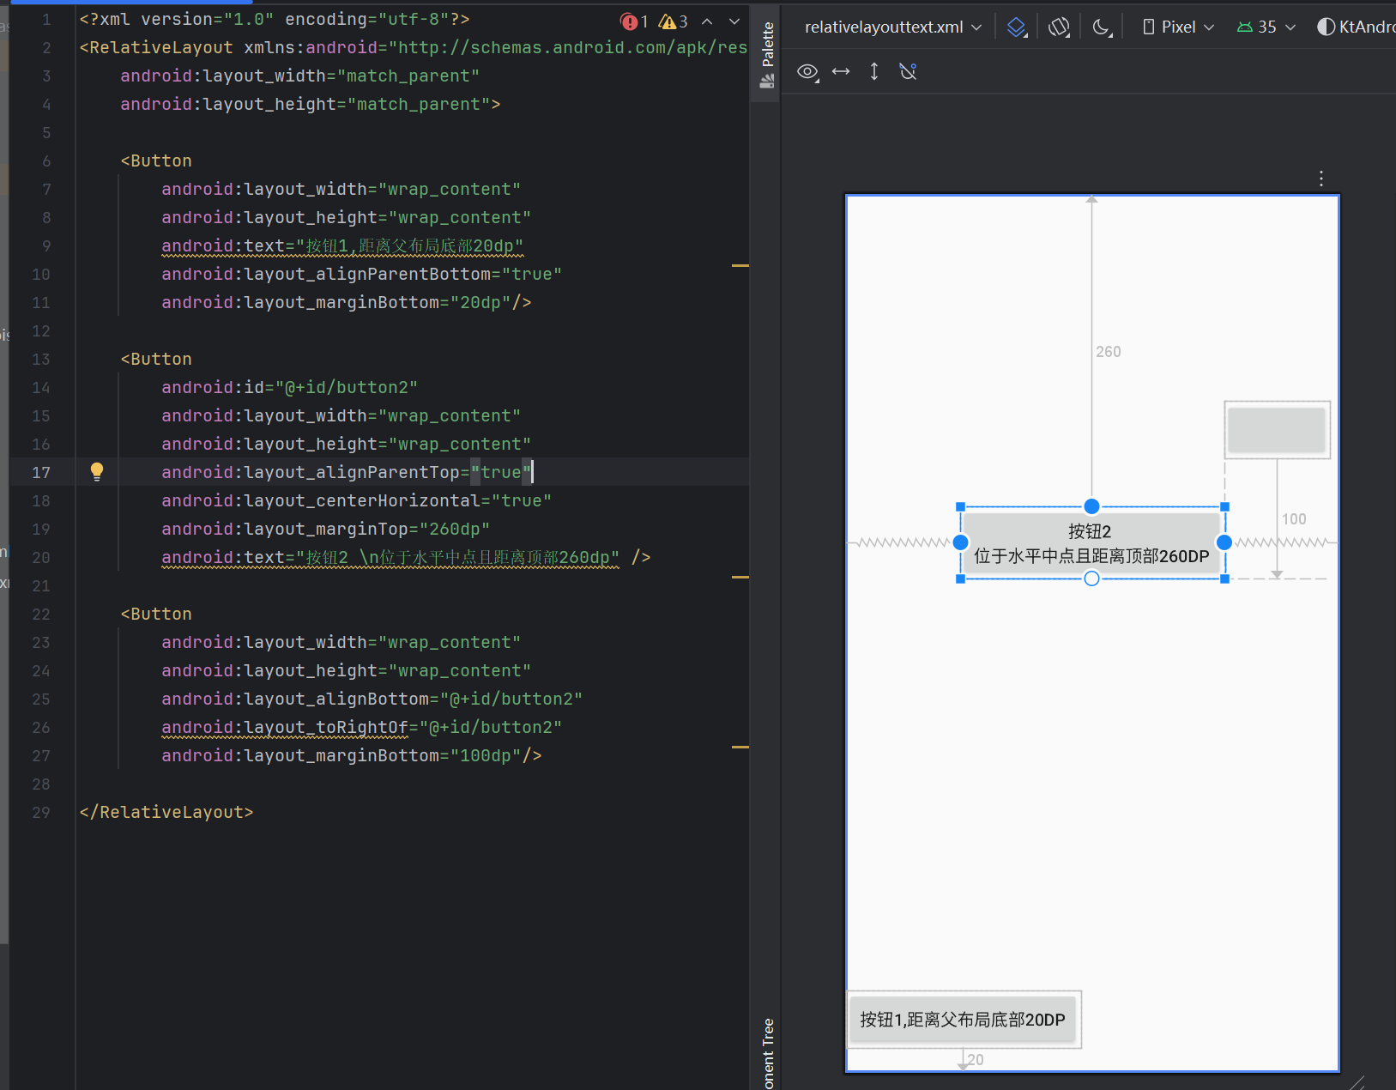Click layout_marginBottom="20dp" line
Viewport: 1396px width, 1090px height.
point(346,302)
